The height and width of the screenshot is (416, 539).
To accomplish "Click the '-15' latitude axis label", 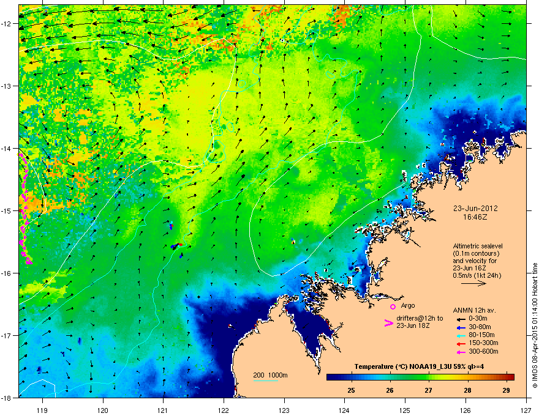I will pyautogui.click(x=6, y=210).
